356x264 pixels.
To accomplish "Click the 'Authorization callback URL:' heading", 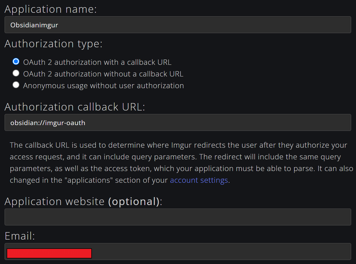I will [x=75, y=107].
